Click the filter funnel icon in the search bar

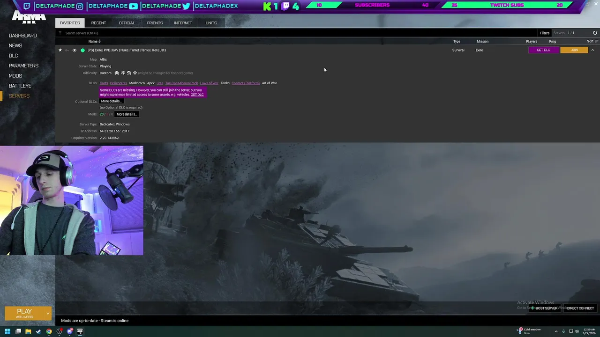[60, 33]
